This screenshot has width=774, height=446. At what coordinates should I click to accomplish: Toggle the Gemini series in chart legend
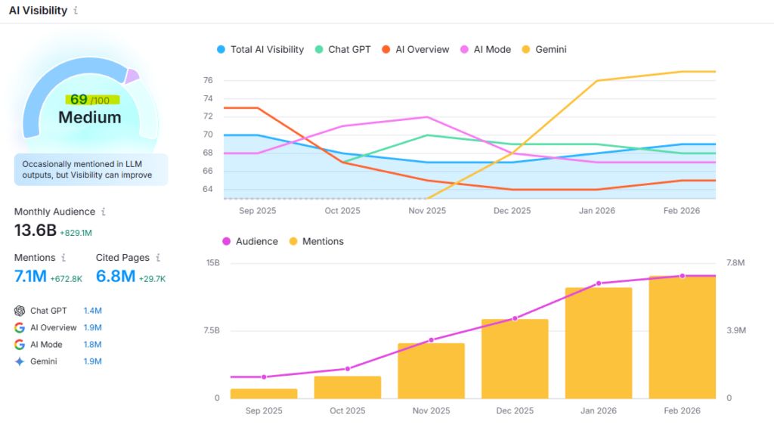pos(544,50)
